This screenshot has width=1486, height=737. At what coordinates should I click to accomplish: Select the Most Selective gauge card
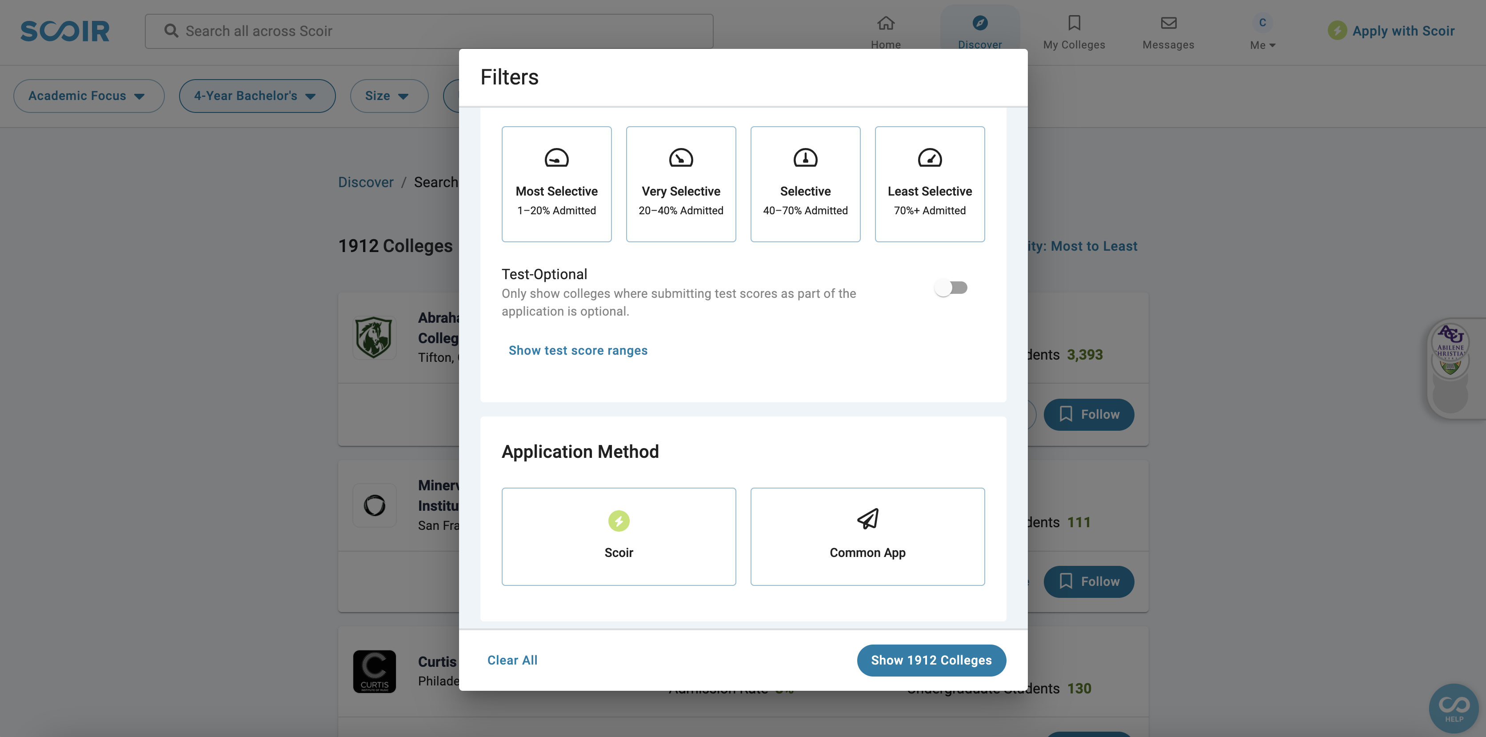[x=556, y=184]
